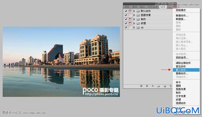
Task: Select the 默认动作 set name text
Action: click(x=146, y=11)
